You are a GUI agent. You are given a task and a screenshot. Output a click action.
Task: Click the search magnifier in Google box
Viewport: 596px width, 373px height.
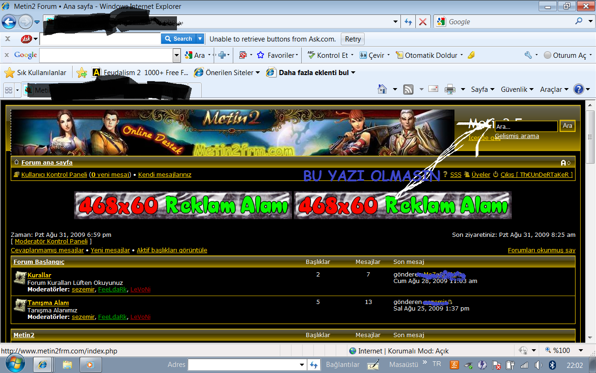[x=579, y=21]
